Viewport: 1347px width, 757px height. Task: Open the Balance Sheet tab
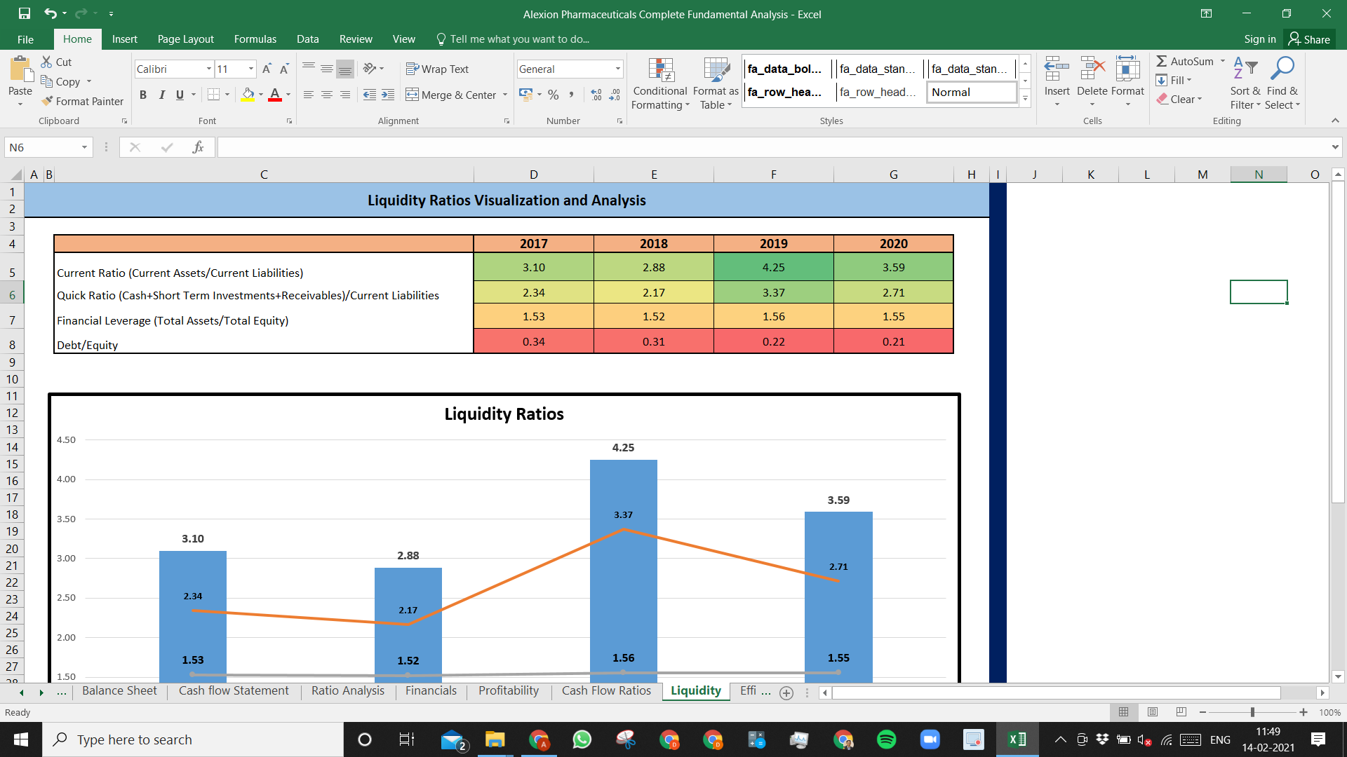click(x=119, y=690)
